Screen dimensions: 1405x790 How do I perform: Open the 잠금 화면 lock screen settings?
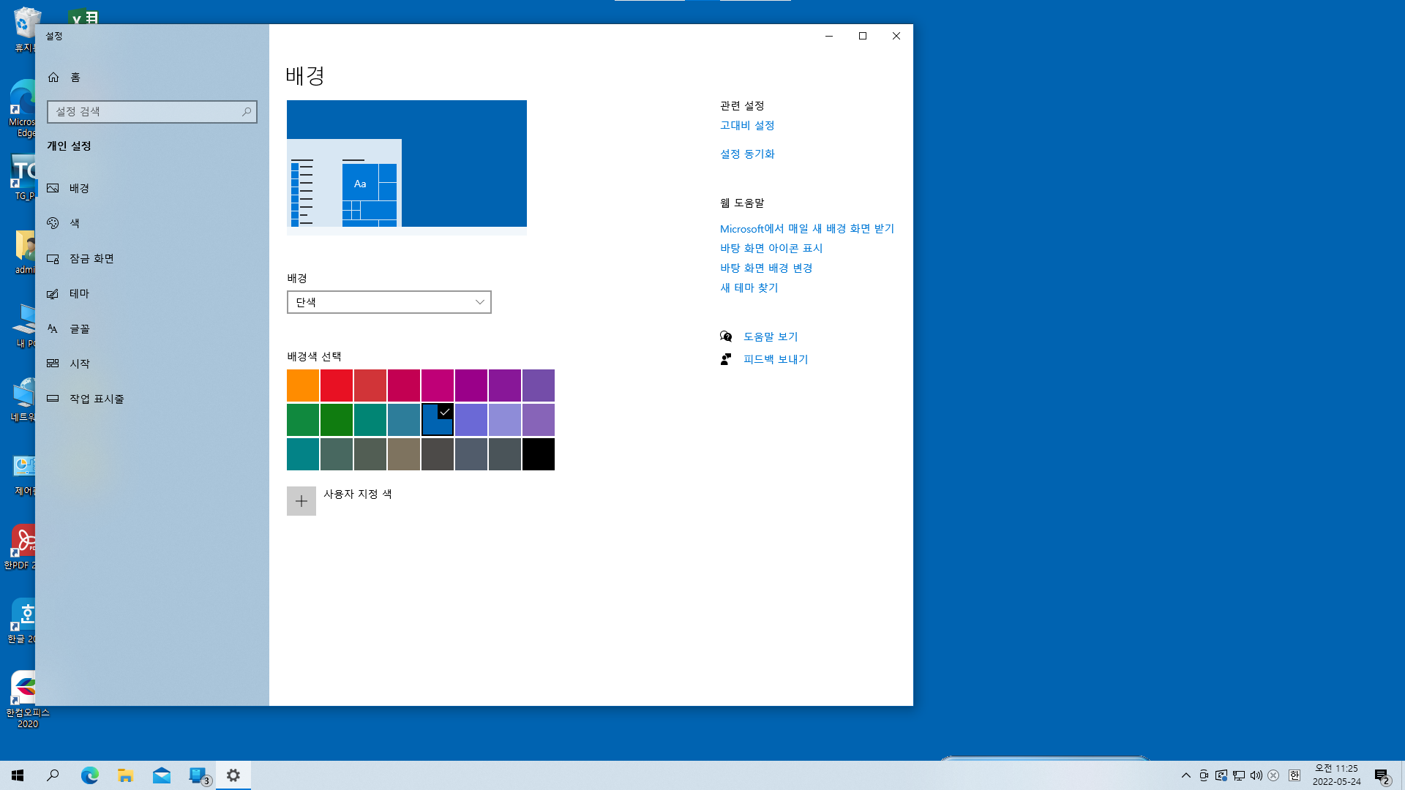pyautogui.click(x=91, y=258)
